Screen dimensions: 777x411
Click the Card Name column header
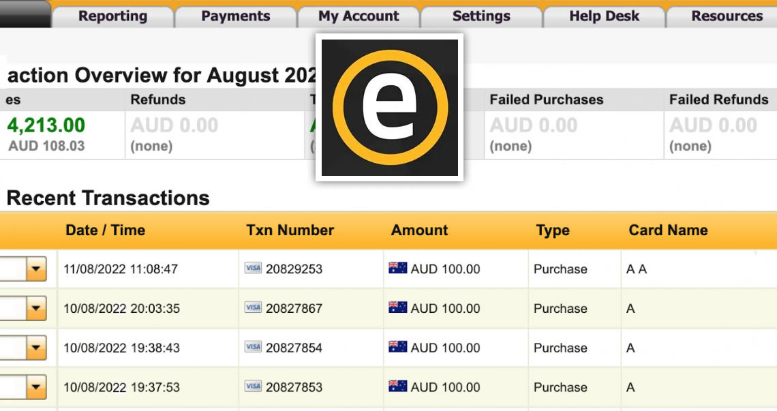669,230
